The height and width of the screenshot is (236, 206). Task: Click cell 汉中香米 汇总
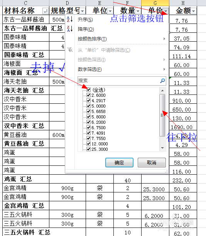pyautogui.click(x=26, y=126)
